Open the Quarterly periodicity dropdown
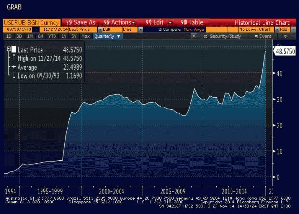 pos(108,36)
